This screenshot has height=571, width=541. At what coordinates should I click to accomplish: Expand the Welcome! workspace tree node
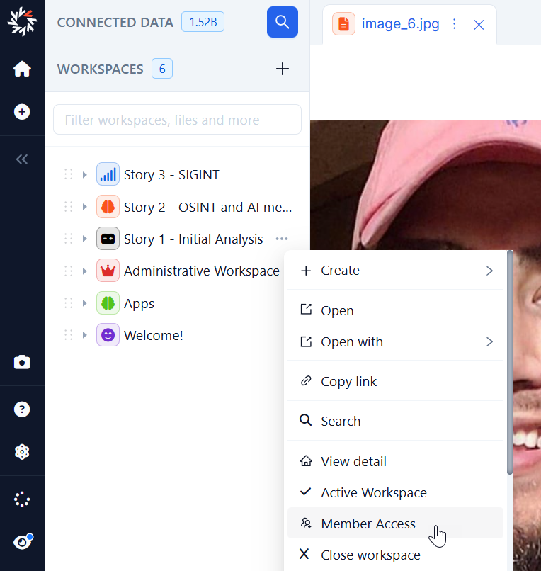click(85, 336)
